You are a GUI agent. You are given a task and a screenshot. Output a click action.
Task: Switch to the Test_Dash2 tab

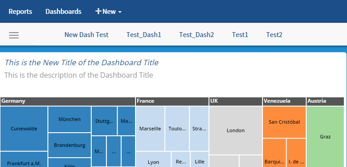pyautogui.click(x=196, y=35)
